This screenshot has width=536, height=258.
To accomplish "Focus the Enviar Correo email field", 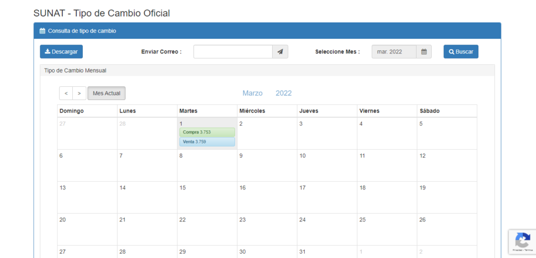I will coord(233,52).
